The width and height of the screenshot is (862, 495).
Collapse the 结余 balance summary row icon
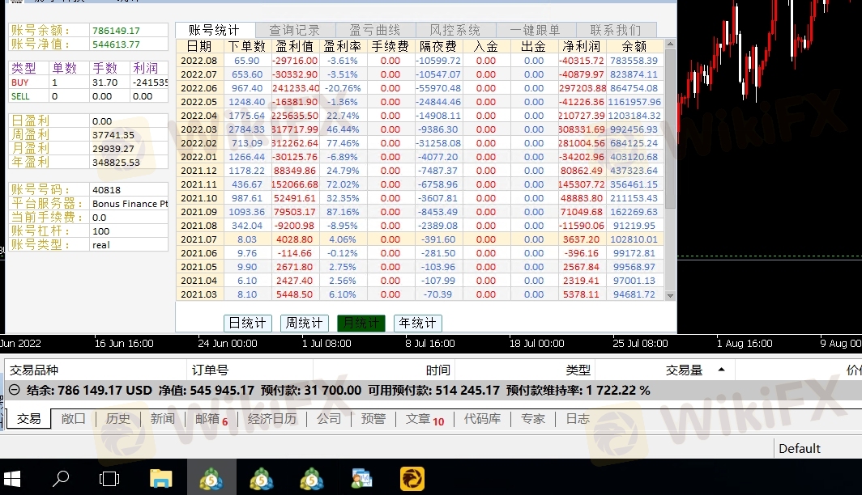click(x=14, y=390)
